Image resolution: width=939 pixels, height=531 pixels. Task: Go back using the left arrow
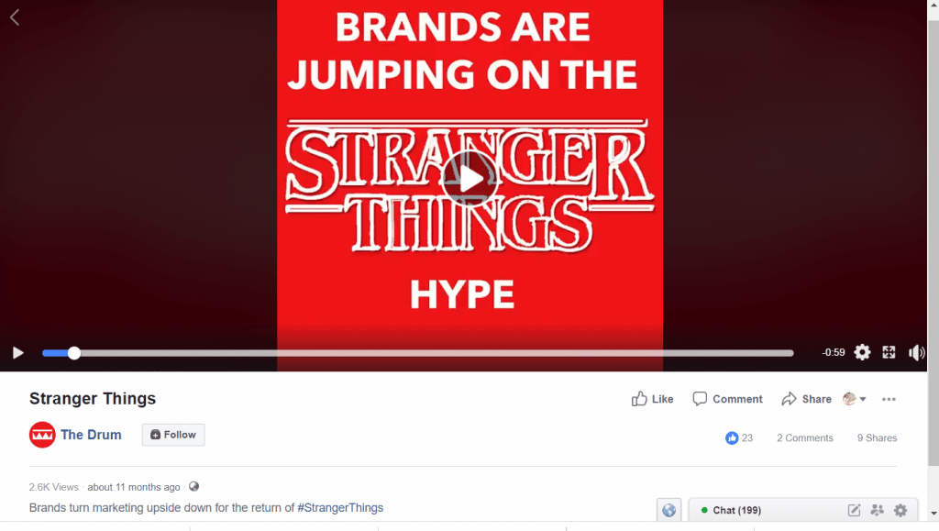(x=15, y=17)
